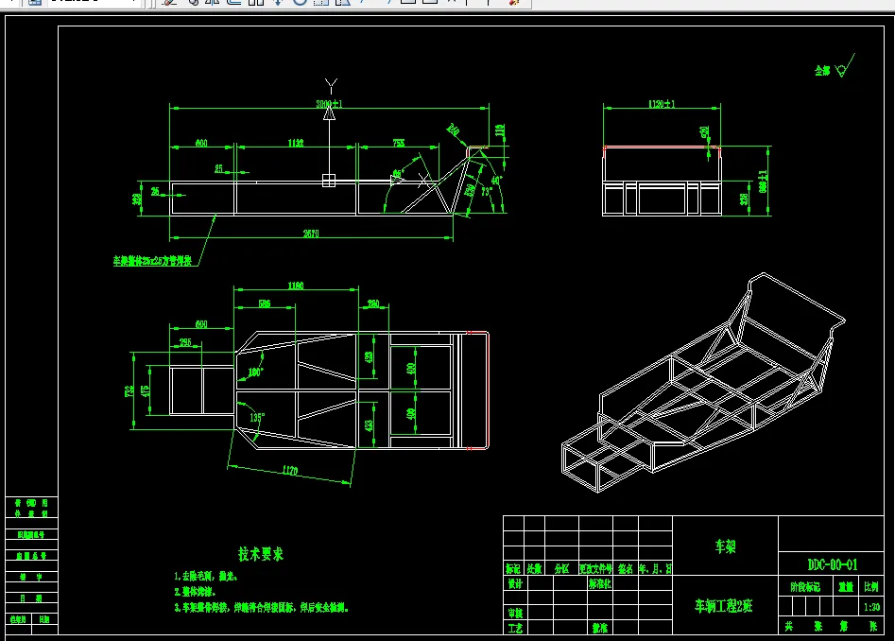Select the 车架 title in the title block
895x641 pixels.
point(726,546)
